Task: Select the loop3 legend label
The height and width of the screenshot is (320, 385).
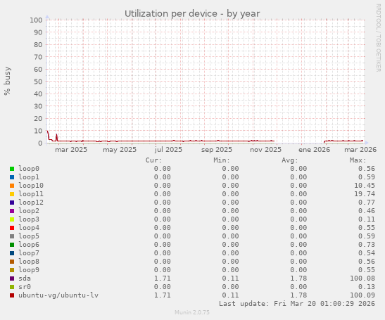Action: tap(29, 219)
